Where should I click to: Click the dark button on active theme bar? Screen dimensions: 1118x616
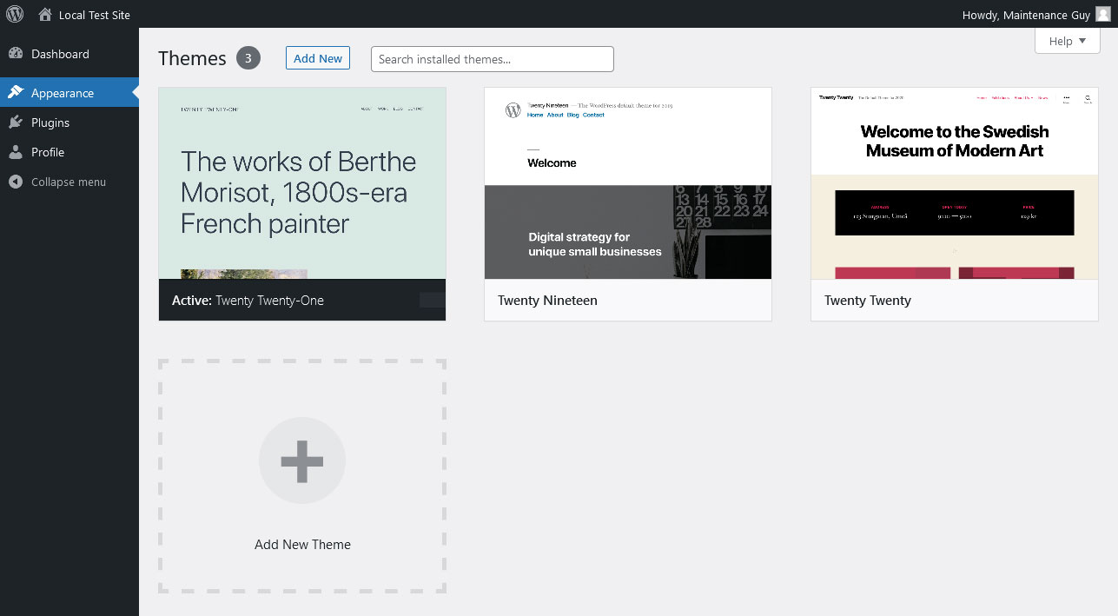pos(433,300)
